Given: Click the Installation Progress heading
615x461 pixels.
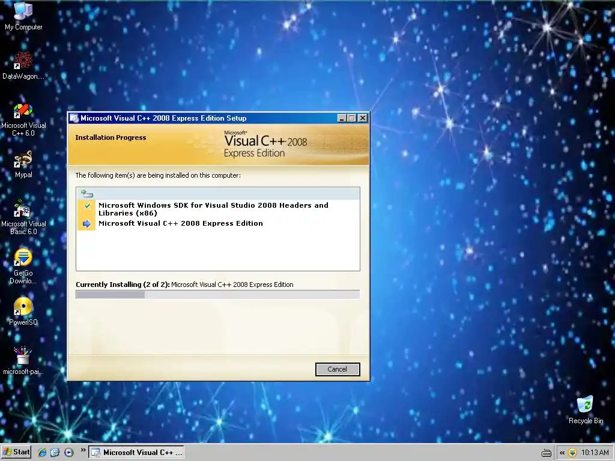Looking at the screenshot, I should [111, 137].
